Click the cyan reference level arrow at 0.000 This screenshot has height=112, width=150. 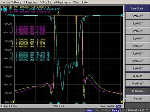click(x=13, y=15)
